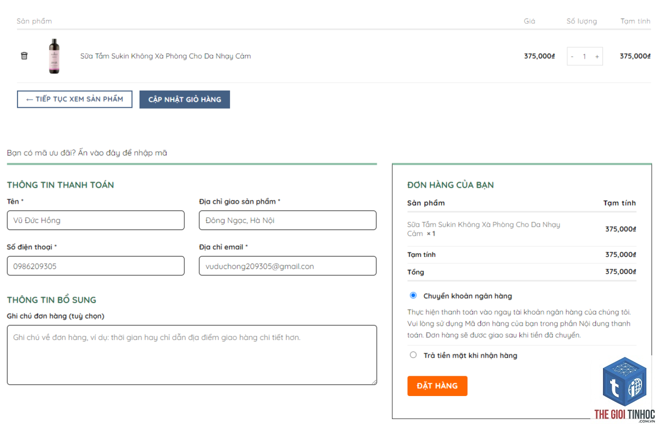
Task: Increase quantity with the plus button
Action: (x=597, y=57)
